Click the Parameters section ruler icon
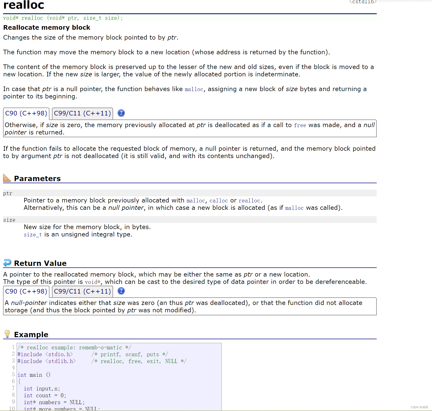The width and height of the screenshot is (432, 411). click(x=7, y=178)
